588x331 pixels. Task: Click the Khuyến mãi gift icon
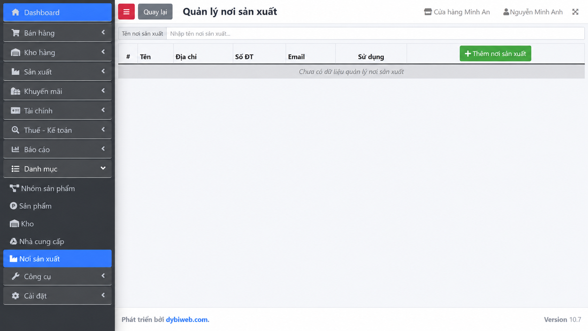15,91
